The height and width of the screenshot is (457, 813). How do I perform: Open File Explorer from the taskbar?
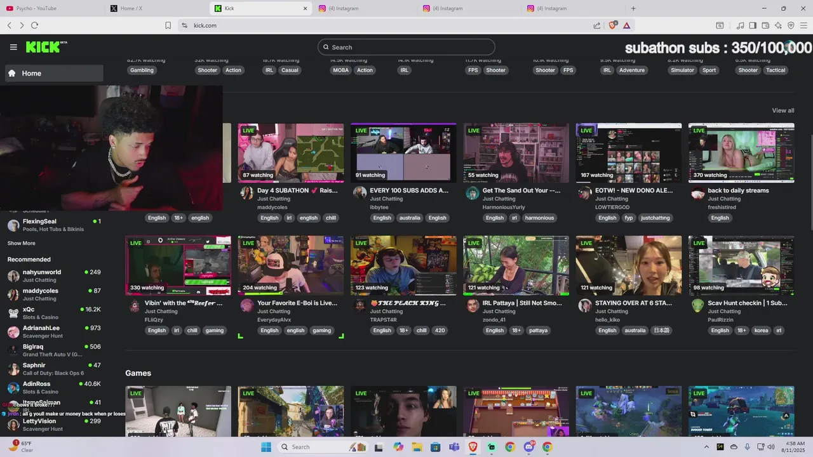coord(417,447)
